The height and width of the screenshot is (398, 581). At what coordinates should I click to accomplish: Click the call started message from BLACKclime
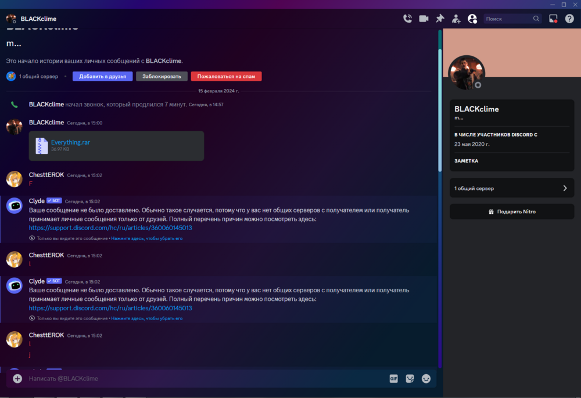tap(126, 105)
